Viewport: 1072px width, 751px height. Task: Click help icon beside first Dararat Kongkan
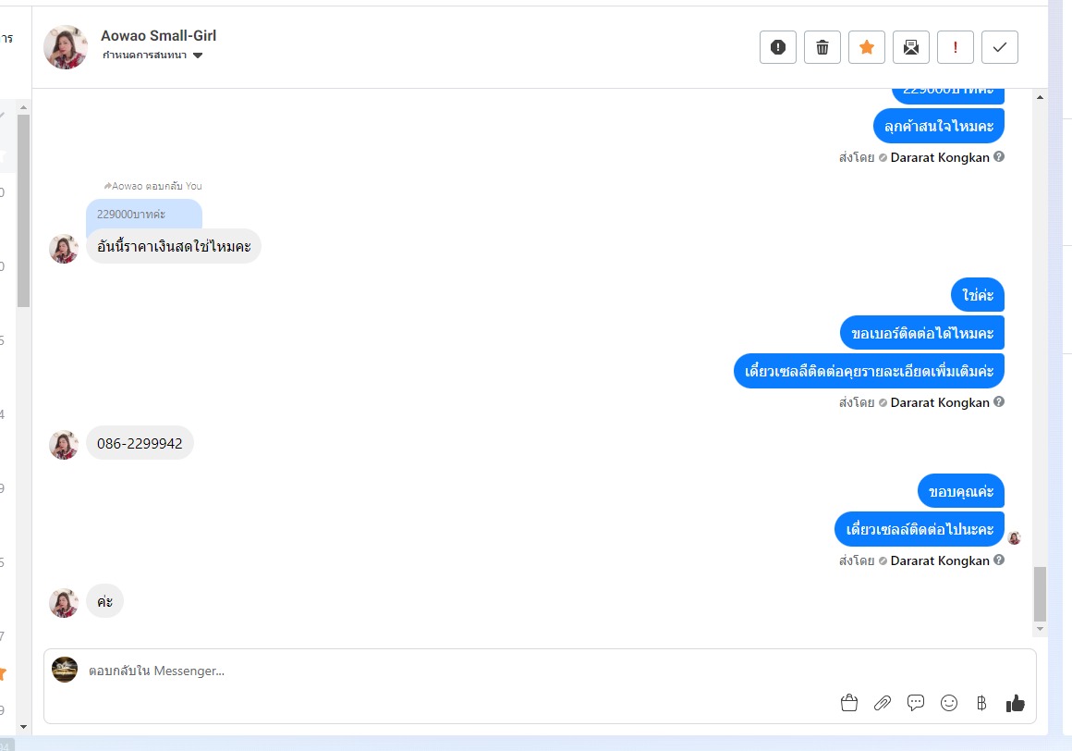[999, 156]
